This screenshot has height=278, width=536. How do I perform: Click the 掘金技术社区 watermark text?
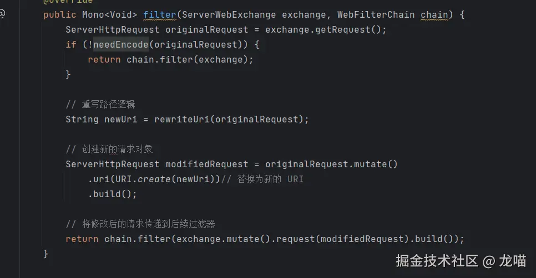[x=437, y=261]
